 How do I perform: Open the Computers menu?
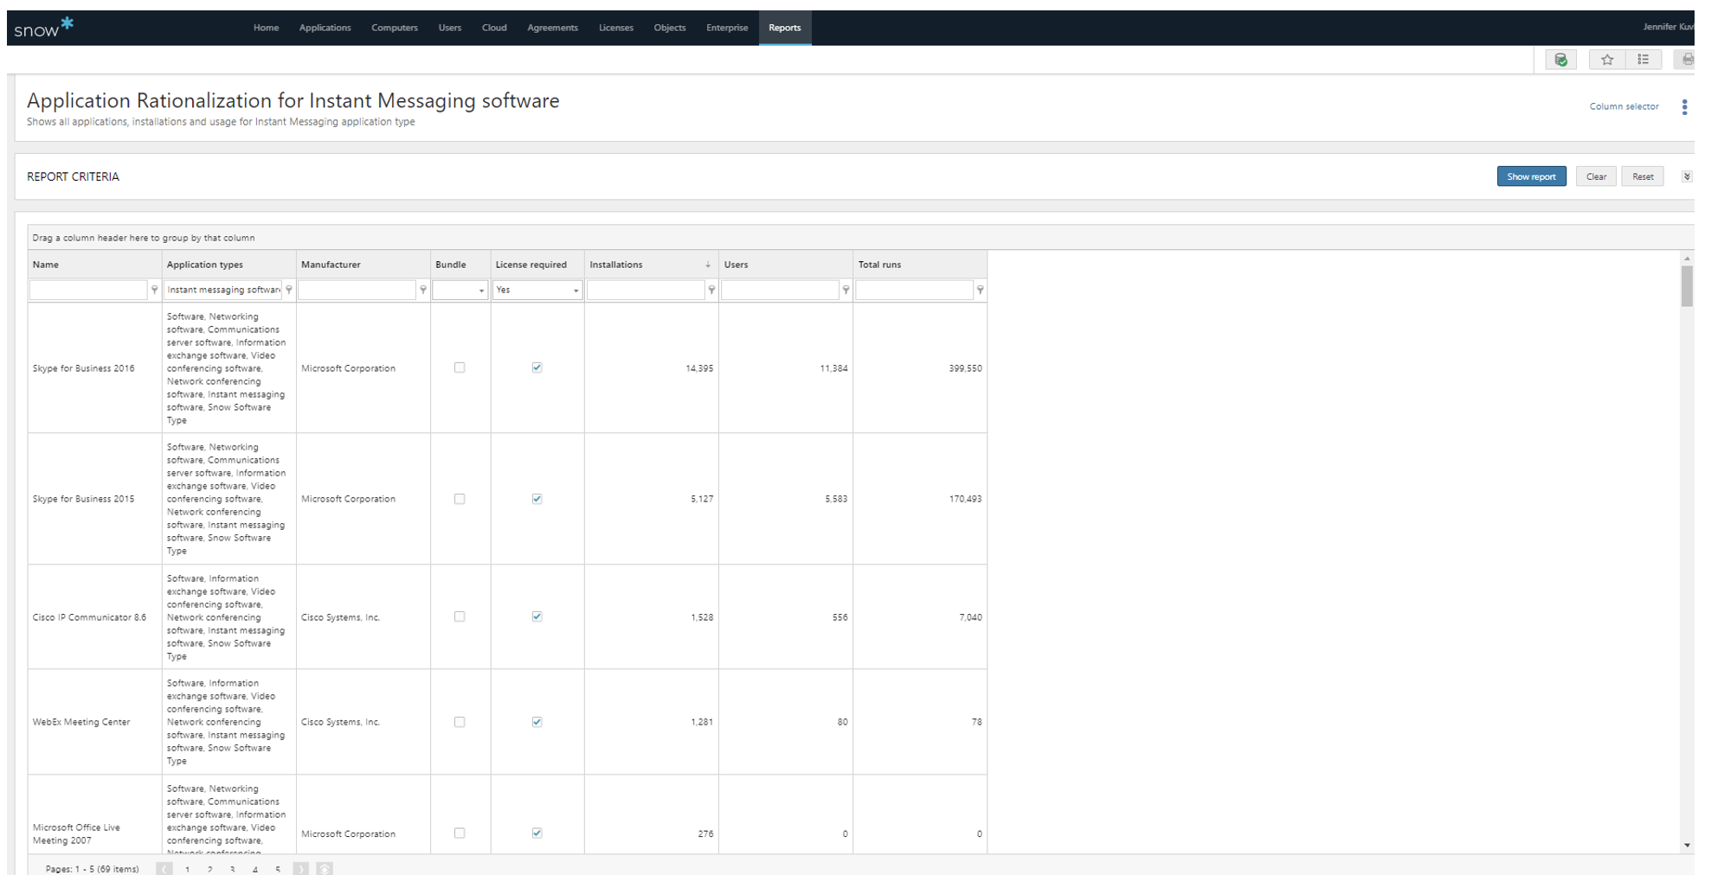click(x=395, y=28)
